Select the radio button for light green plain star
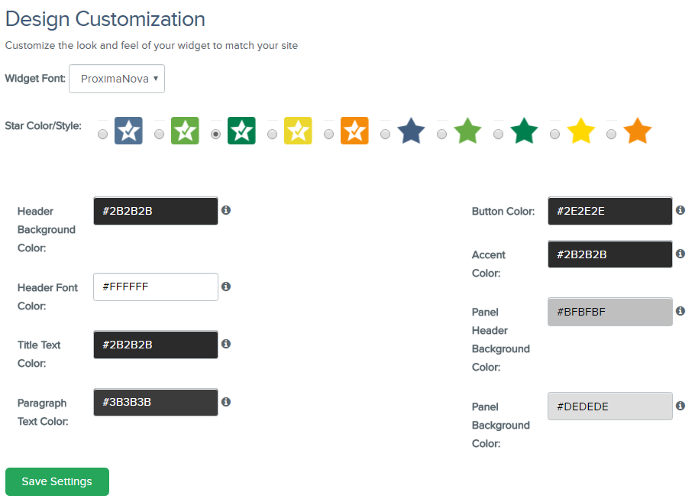The width and height of the screenshot is (695, 502). 441,134
